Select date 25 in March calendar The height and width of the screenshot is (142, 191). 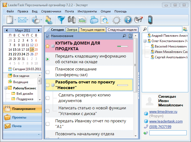(x=28, y=54)
